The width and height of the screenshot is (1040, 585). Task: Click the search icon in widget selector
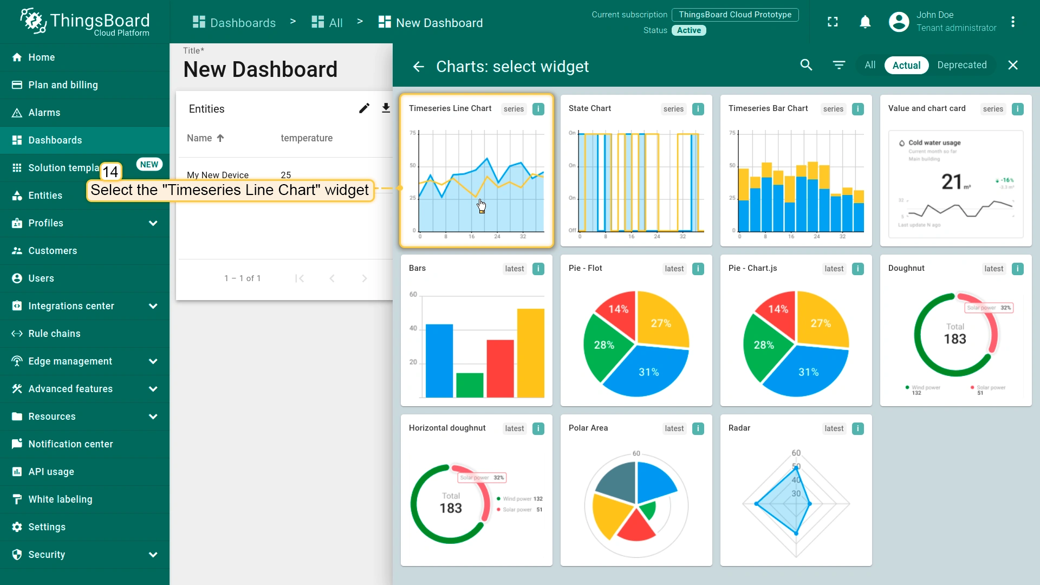click(806, 66)
